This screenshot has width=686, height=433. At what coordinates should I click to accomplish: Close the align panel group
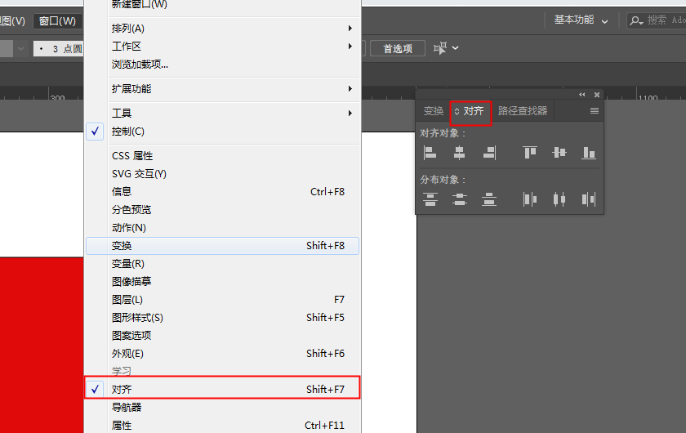tap(597, 95)
